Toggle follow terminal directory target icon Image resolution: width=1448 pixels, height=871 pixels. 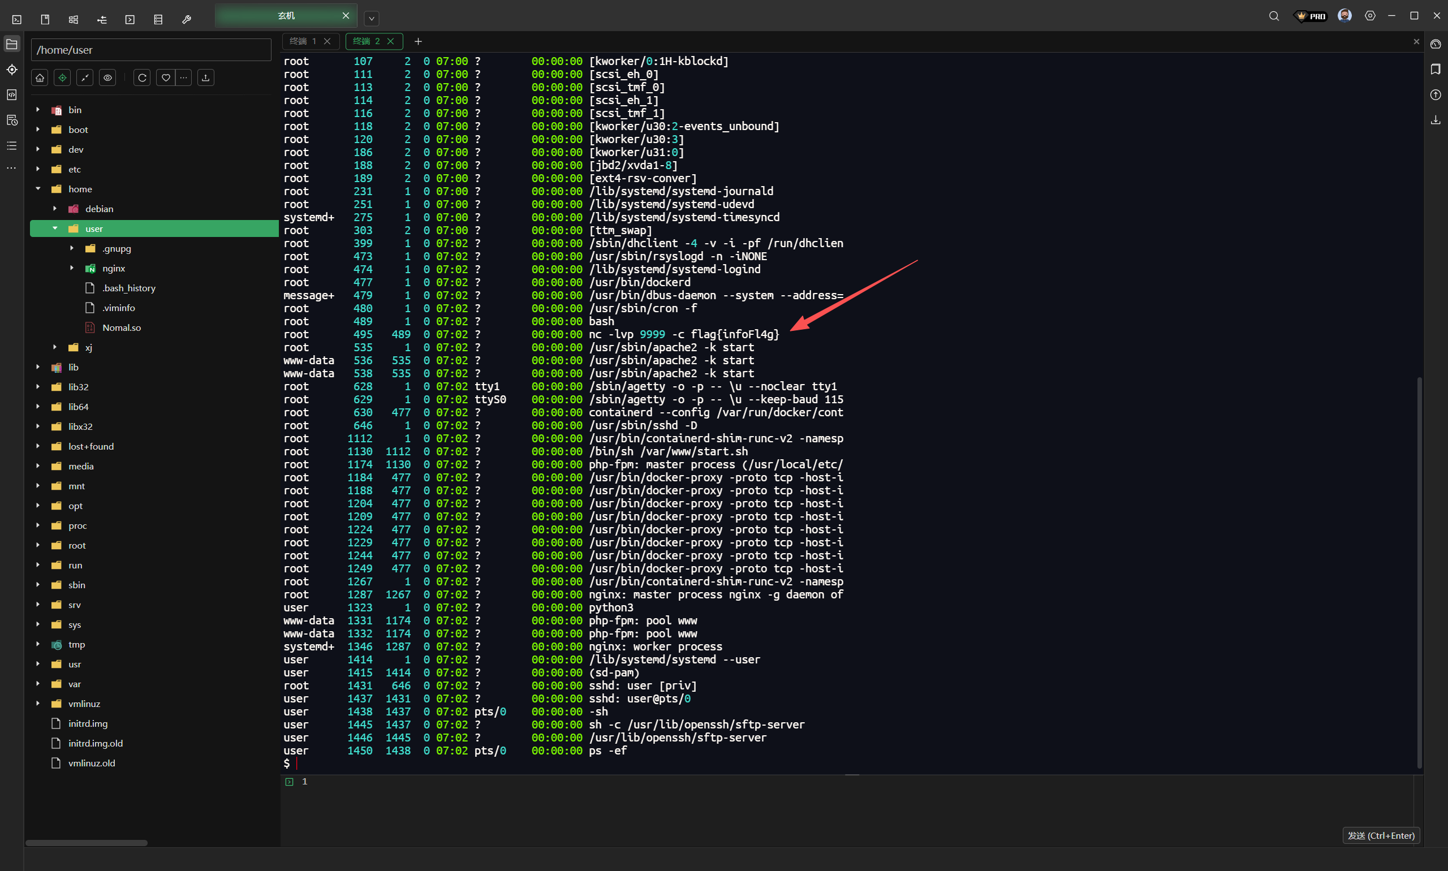tap(62, 77)
